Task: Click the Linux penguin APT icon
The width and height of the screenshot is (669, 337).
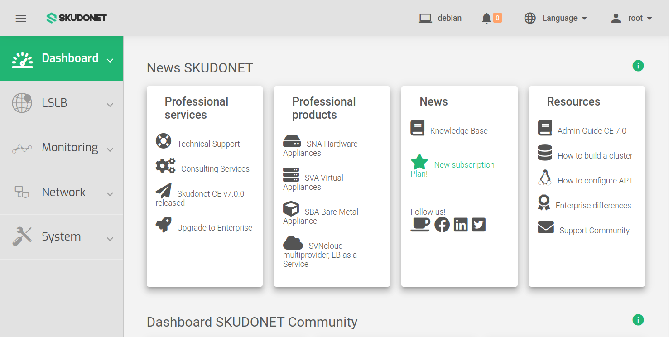Action: [x=545, y=178]
